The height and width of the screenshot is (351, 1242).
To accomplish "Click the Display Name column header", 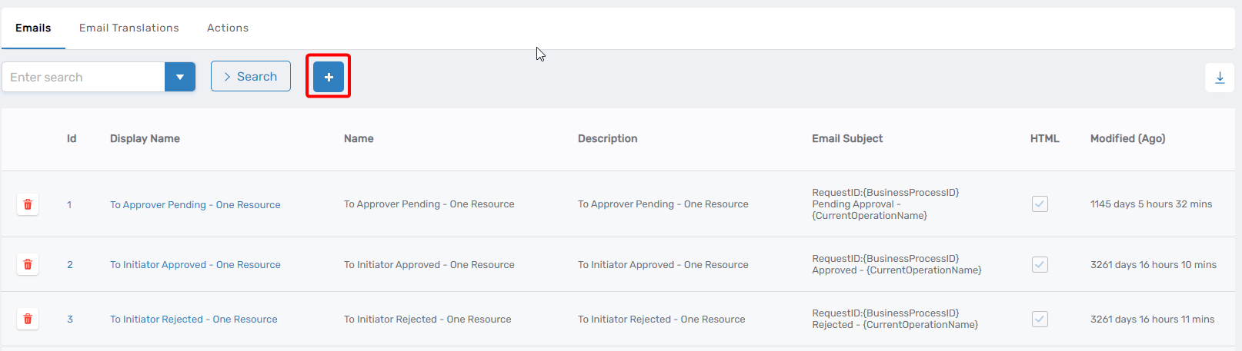I will 145,139.
